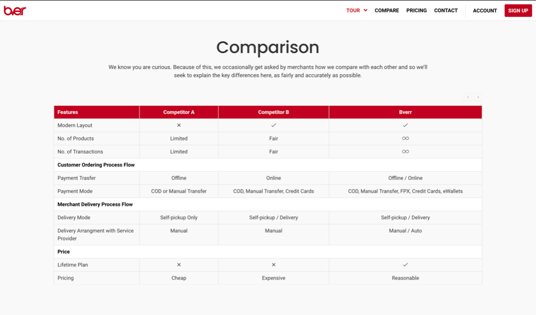
Task: Click the Competitor A Payment Trasfer Offline cell
Action: point(179,178)
